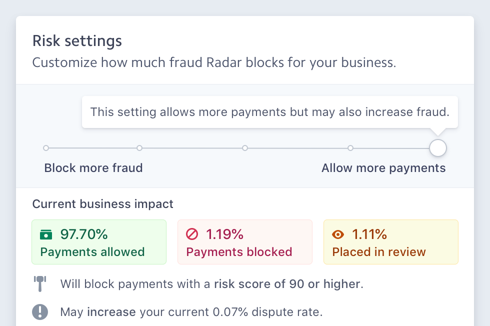
Task: Click the gavel icon near the risk score note
Action: [x=40, y=283]
